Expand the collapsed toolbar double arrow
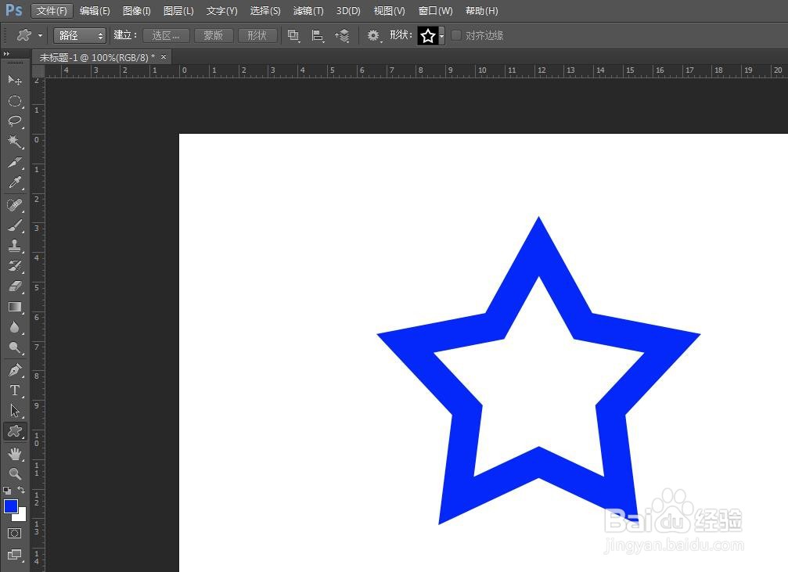Image resolution: width=788 pixels, height=572 pixels. coord(6,53)
